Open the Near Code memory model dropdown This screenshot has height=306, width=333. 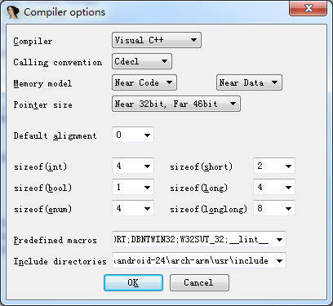pos(144,82)
